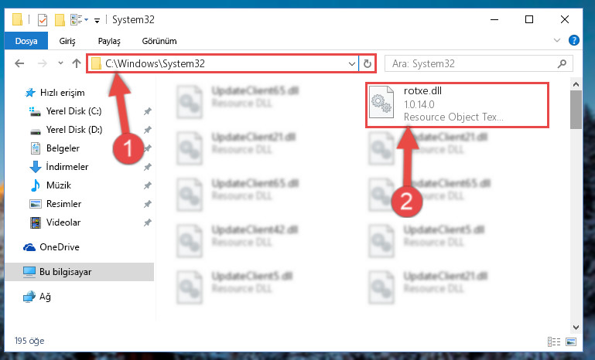Go up one folder level
The width and height of the screenshot is (595, 360).
pos(77,63)
